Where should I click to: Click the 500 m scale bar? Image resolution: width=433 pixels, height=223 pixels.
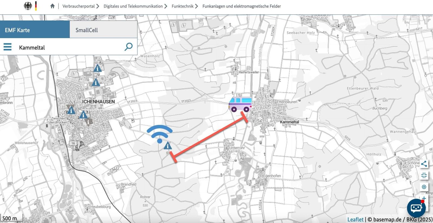11,218
